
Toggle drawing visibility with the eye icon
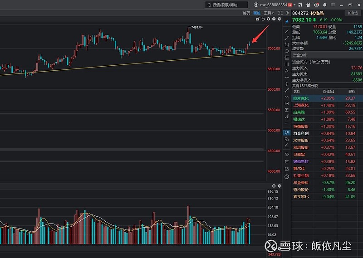click(286, 154)
